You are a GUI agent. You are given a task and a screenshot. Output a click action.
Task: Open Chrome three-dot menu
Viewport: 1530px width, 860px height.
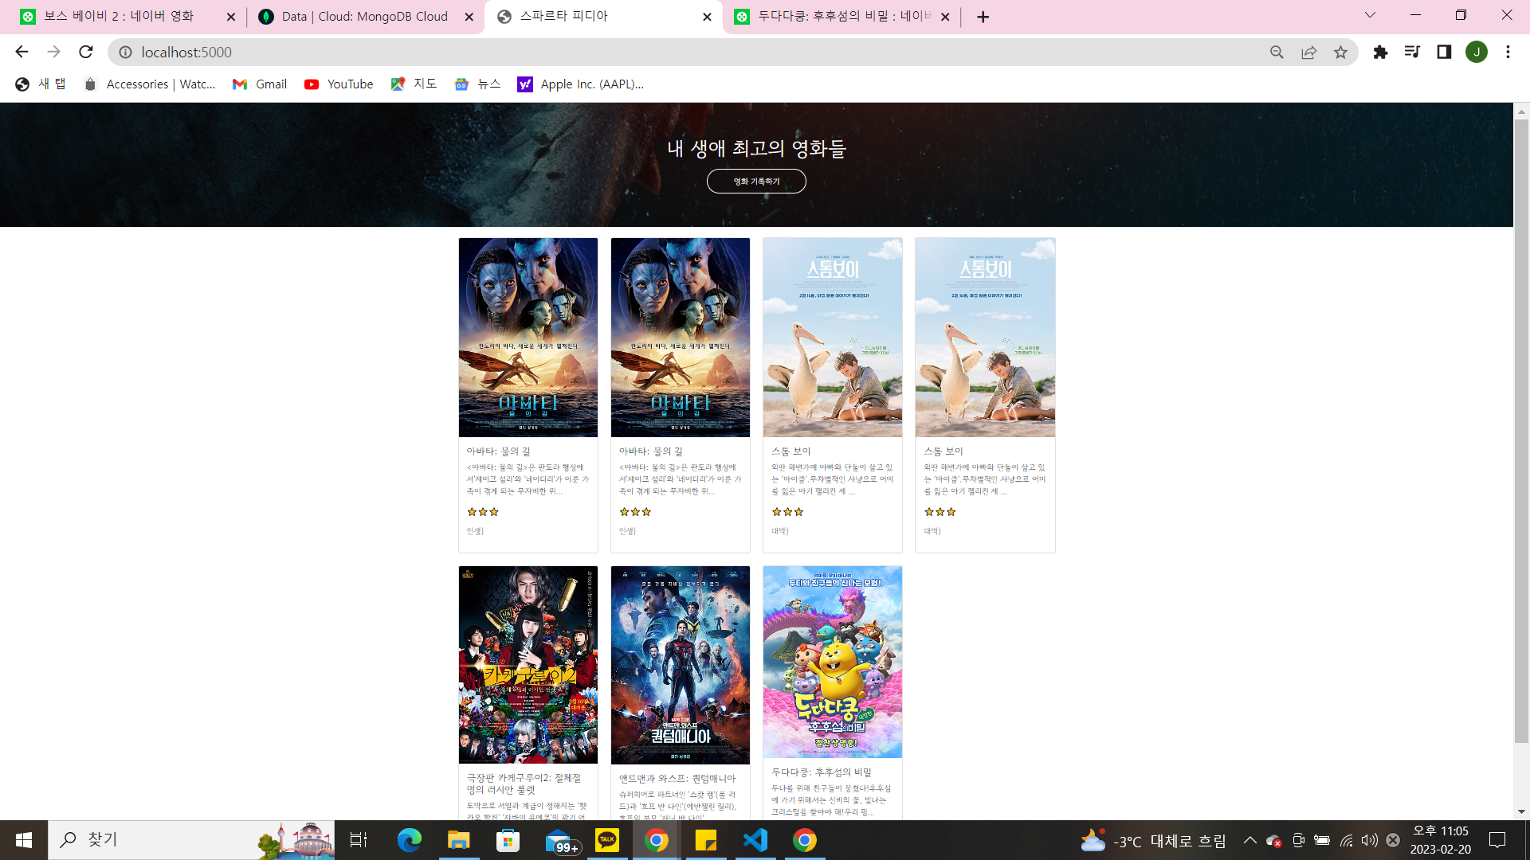coord(1508,52)
